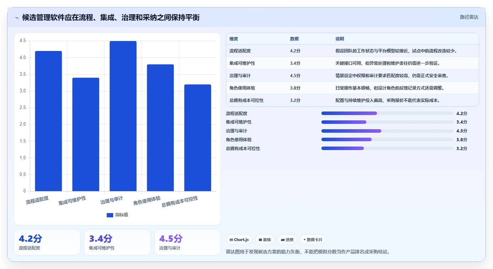Click the icon inside the 表格 chip
493x269 pixels.
coord(260,240)
